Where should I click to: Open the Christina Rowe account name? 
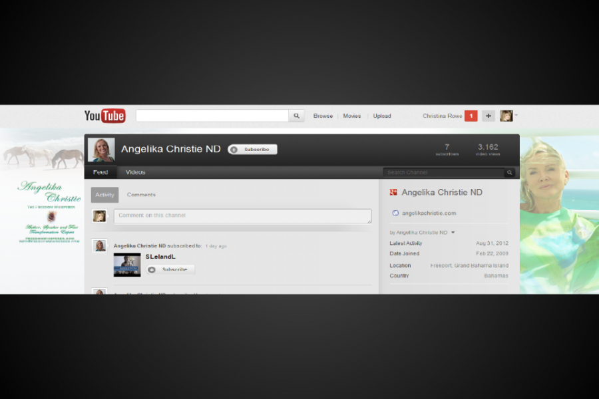tap(443, 116)
